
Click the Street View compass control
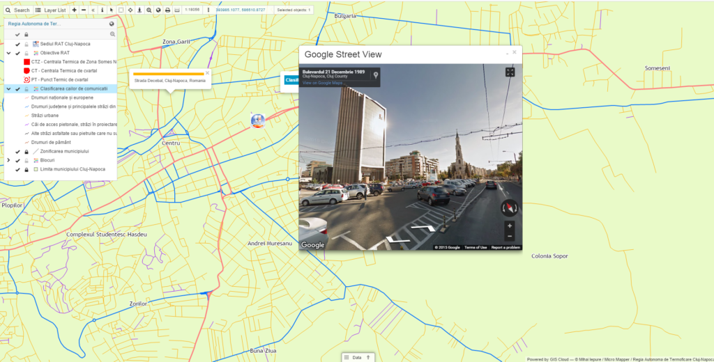coord(509,208)
